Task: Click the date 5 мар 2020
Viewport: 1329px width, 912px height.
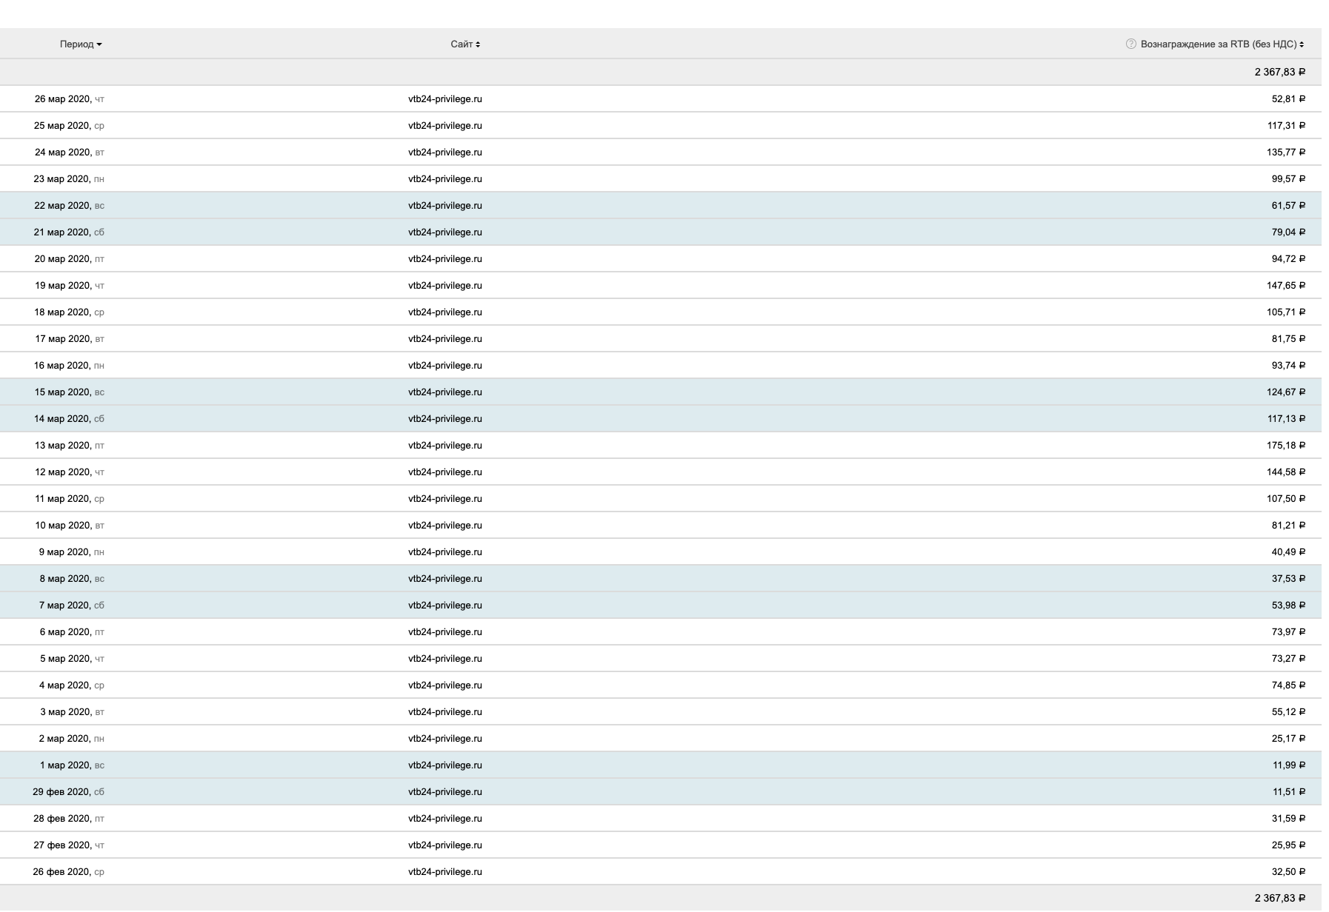Action: click(64, 659)
